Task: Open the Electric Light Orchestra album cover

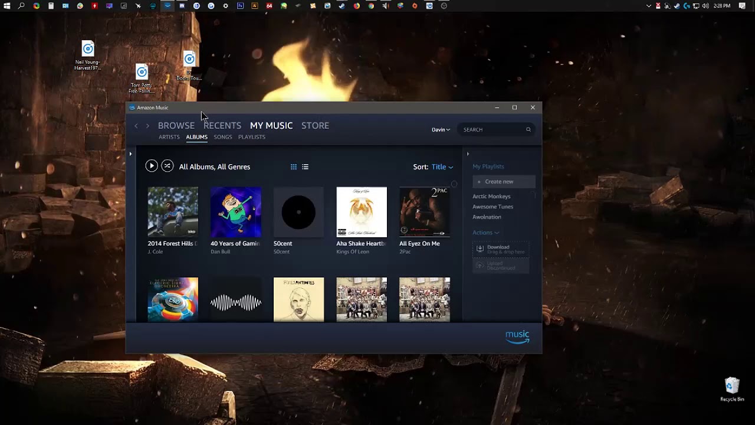Action: [x=173, y=299]
